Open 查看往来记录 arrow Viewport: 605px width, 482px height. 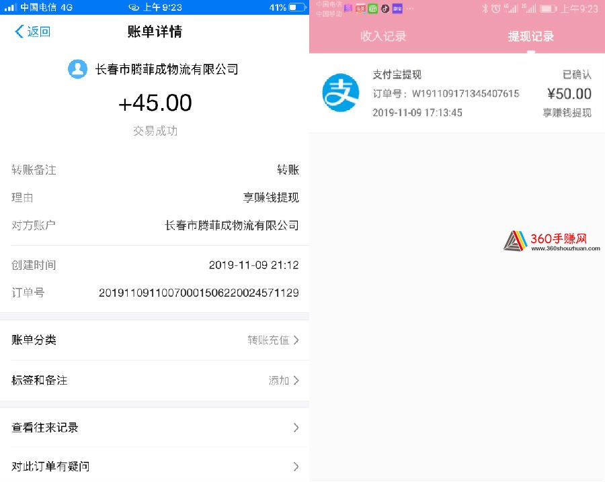(x=296, y=428)
